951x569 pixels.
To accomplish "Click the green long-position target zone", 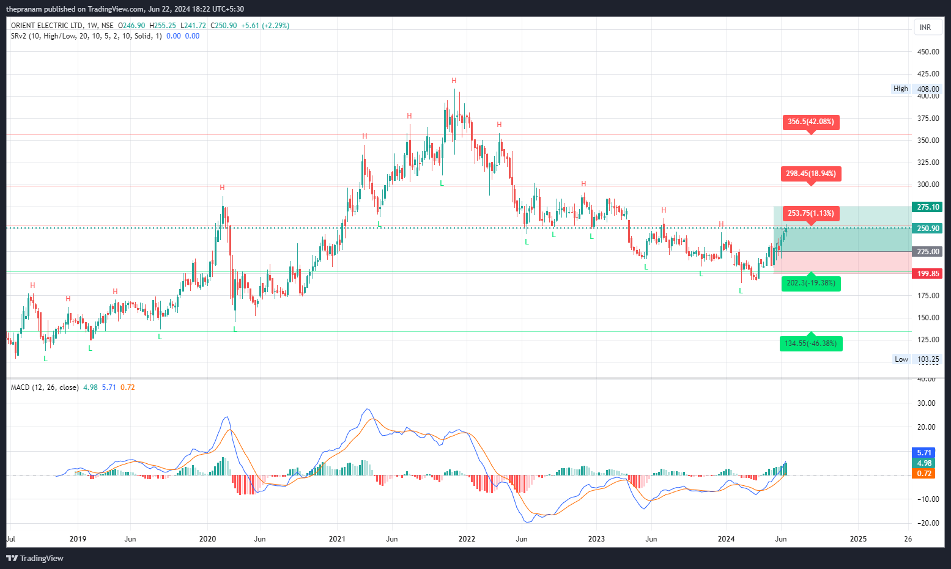I will [842, 229].
